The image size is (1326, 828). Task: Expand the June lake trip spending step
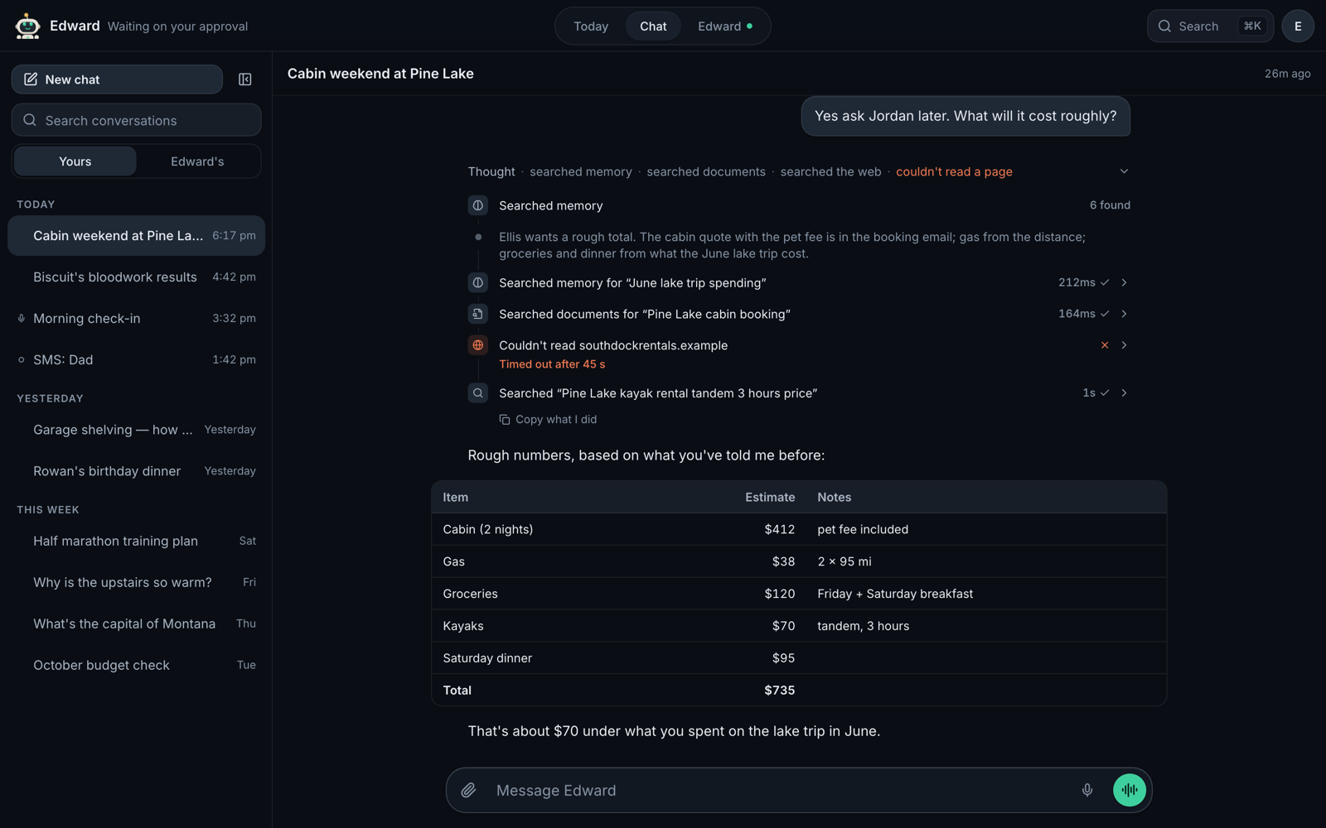1124,282
